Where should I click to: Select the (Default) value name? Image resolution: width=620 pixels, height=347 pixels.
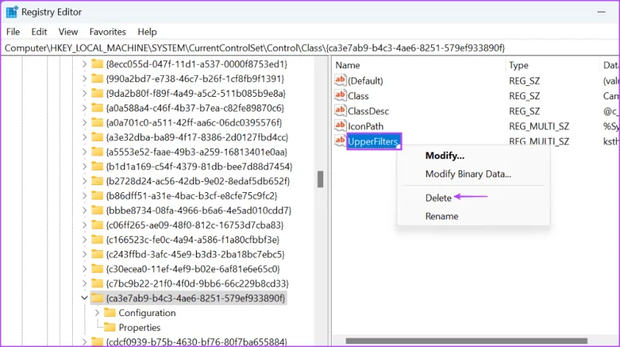coord(365,81)
